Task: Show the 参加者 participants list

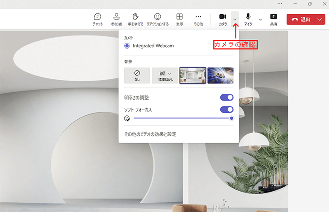Action: [116, 19]
